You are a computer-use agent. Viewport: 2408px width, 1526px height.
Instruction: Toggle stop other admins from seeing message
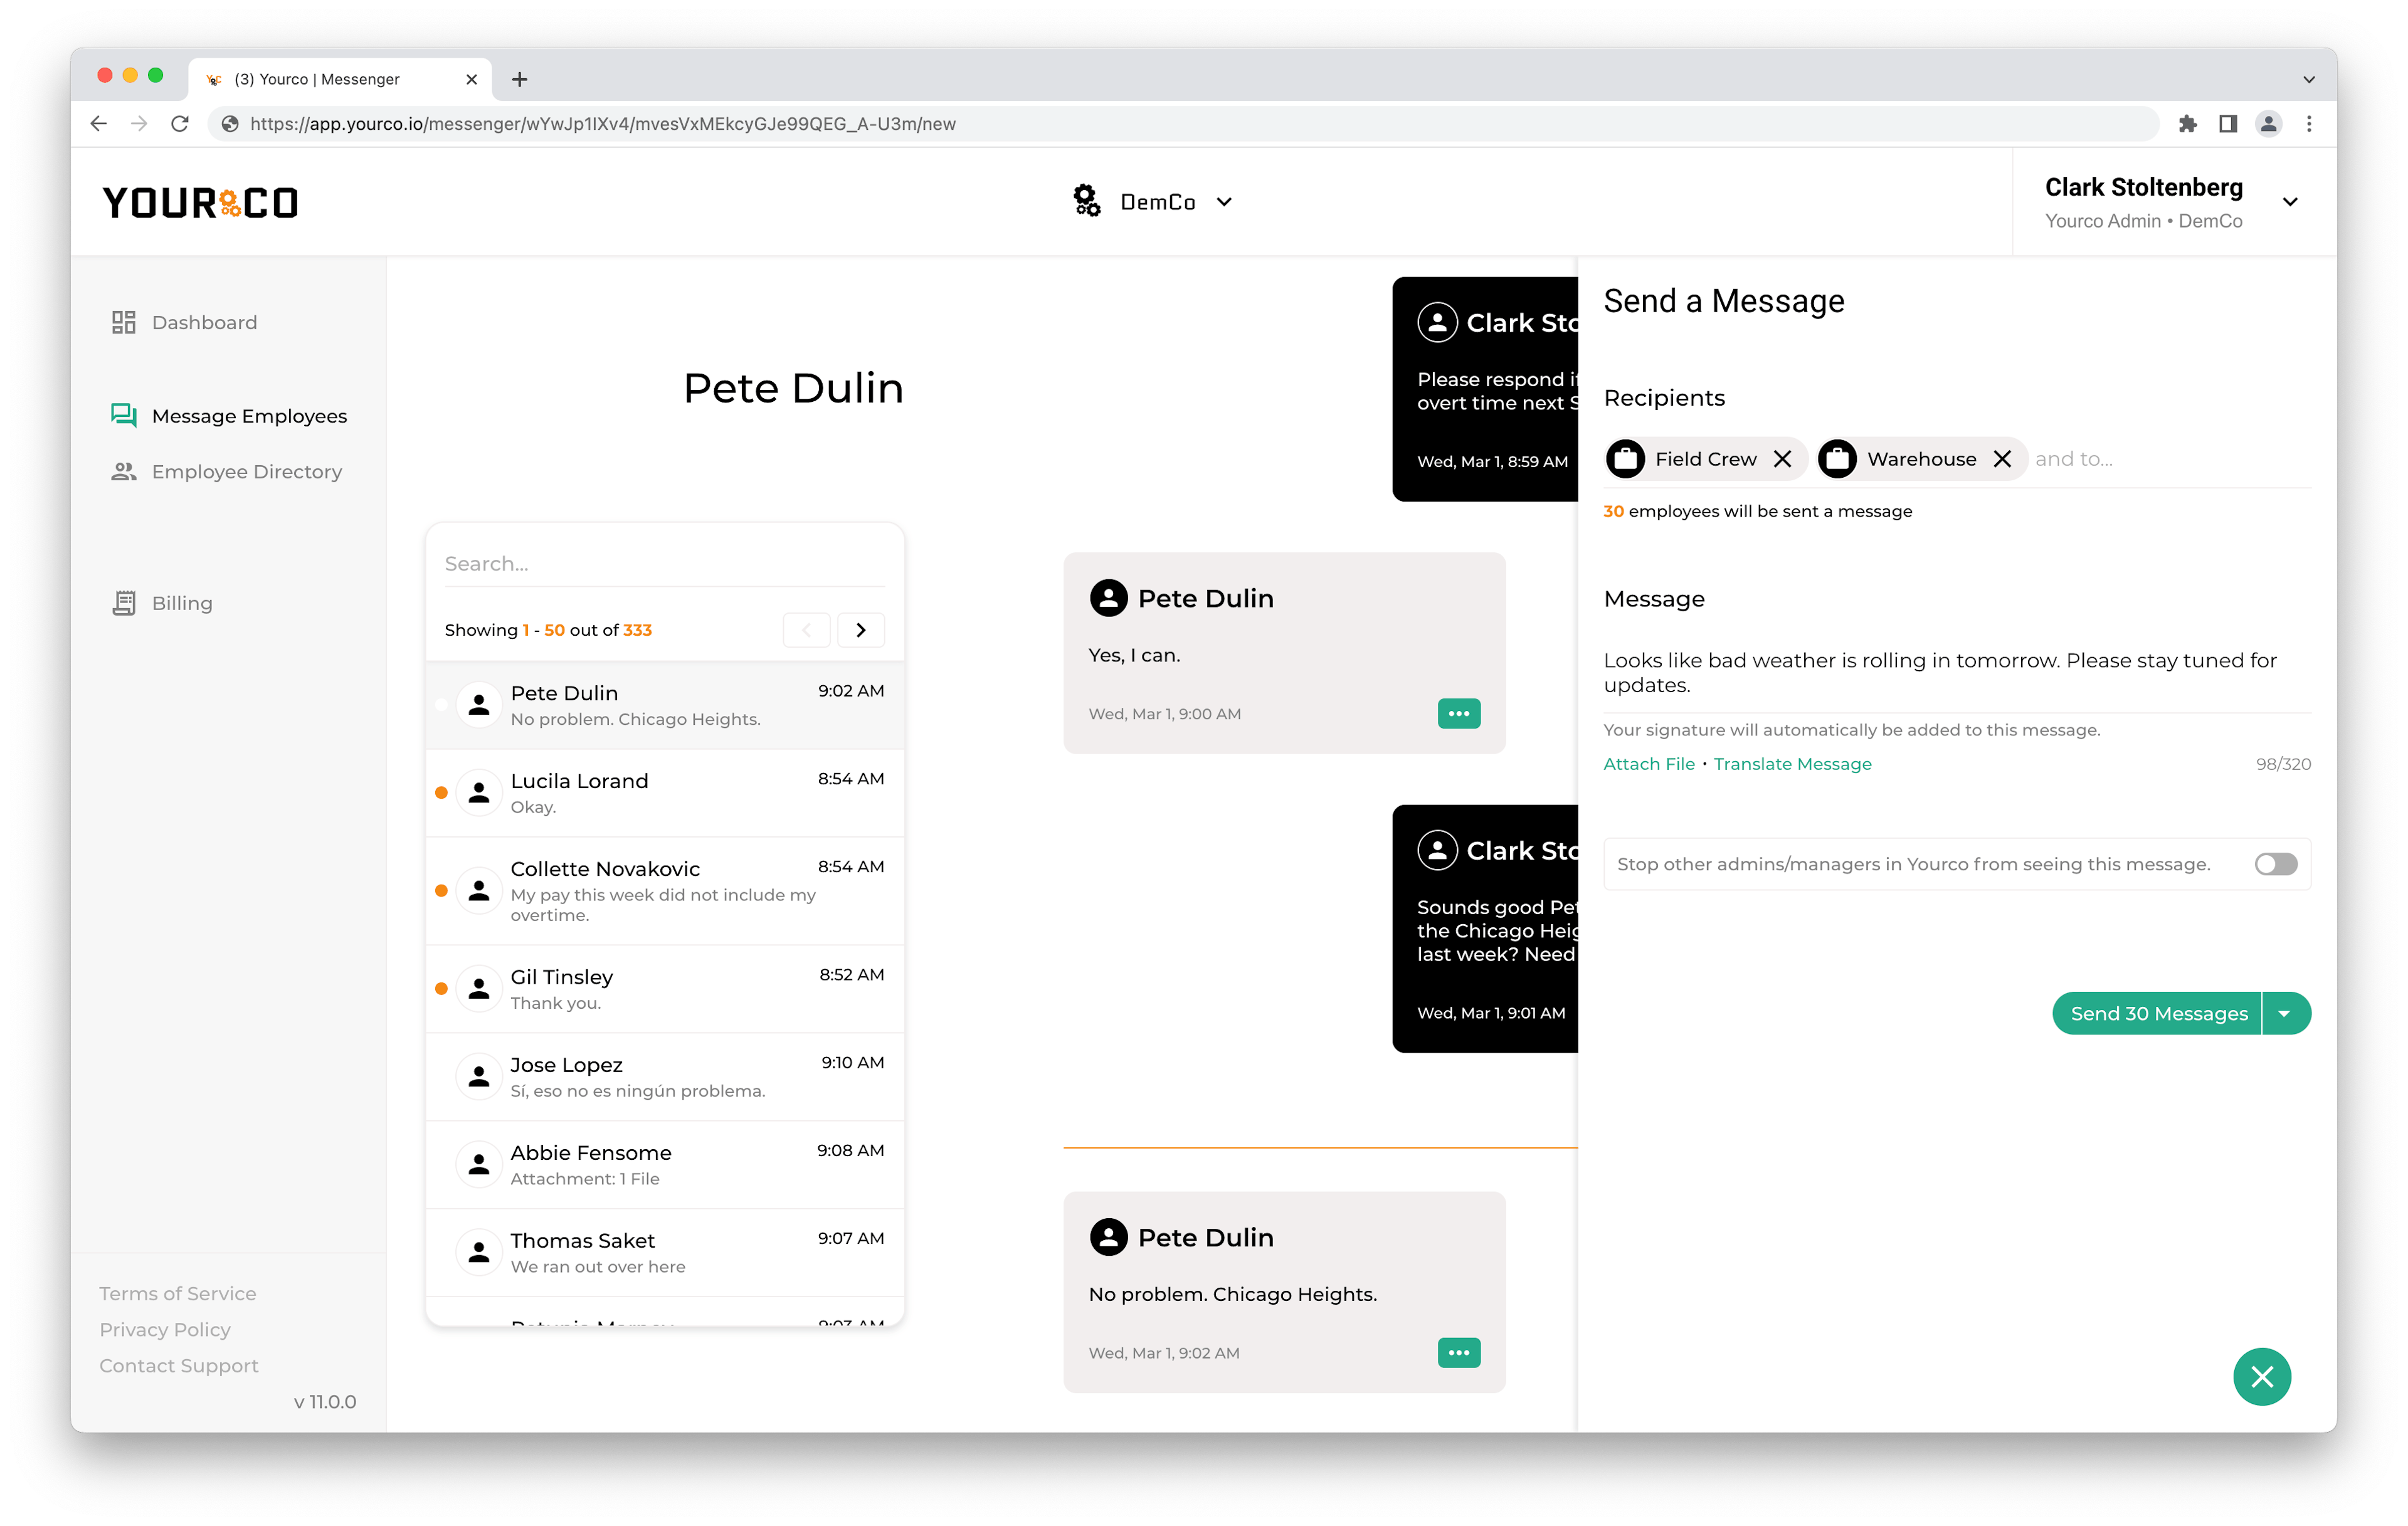point(2274,863)
